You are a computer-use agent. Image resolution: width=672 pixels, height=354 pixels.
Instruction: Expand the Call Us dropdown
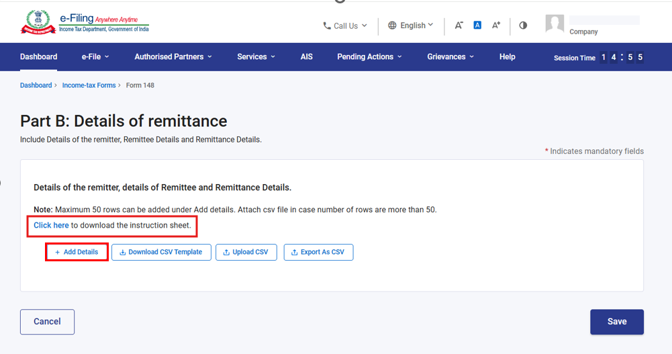(x=345, y=26)
